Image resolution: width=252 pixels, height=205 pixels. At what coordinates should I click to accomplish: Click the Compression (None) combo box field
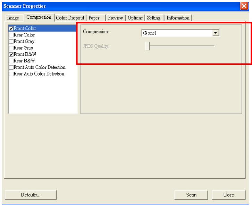click(x=177, y=33)
